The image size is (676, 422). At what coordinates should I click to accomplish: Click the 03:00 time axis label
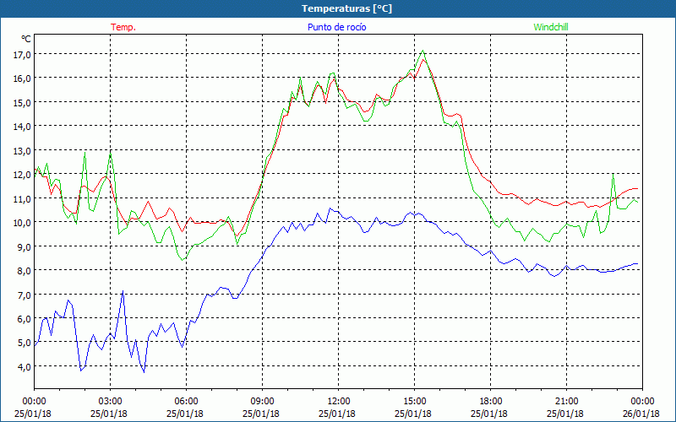(111, 402)
